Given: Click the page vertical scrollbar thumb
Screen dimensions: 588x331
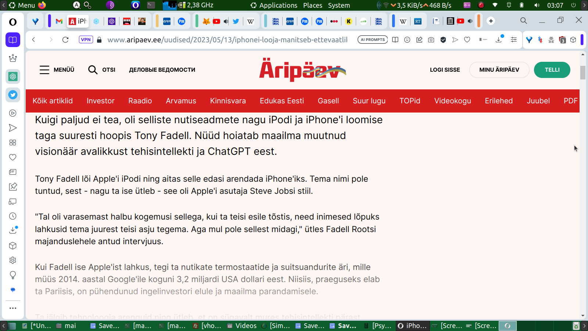Looking at the screenshot, I should tap(583, 72).
